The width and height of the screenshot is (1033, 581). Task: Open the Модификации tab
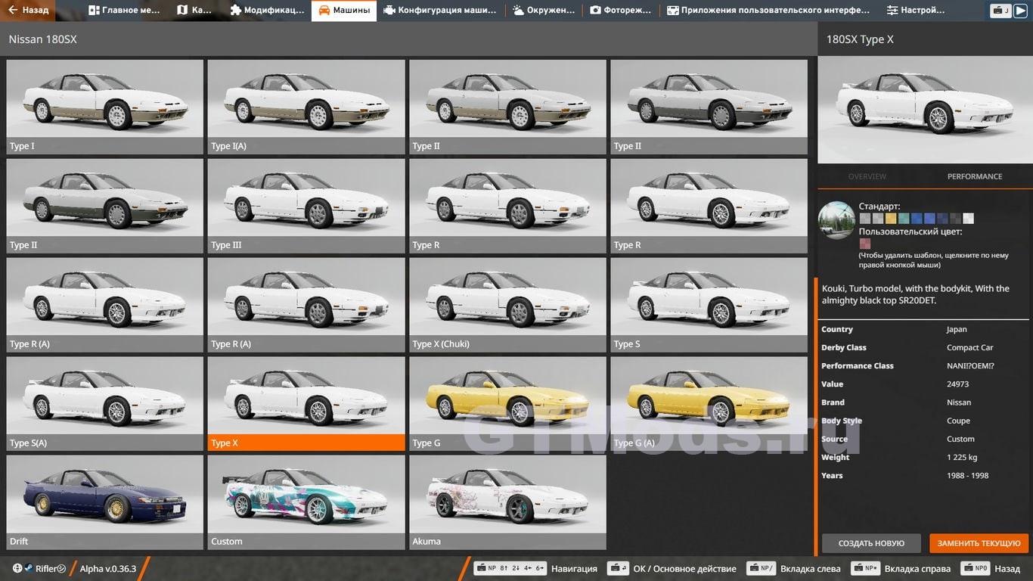[x=267, y=11]
